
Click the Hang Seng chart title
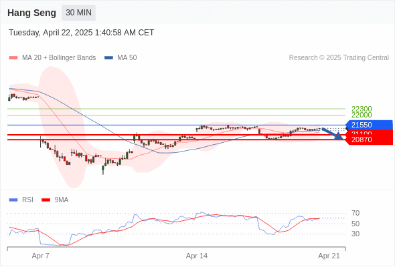coord(31,13)
